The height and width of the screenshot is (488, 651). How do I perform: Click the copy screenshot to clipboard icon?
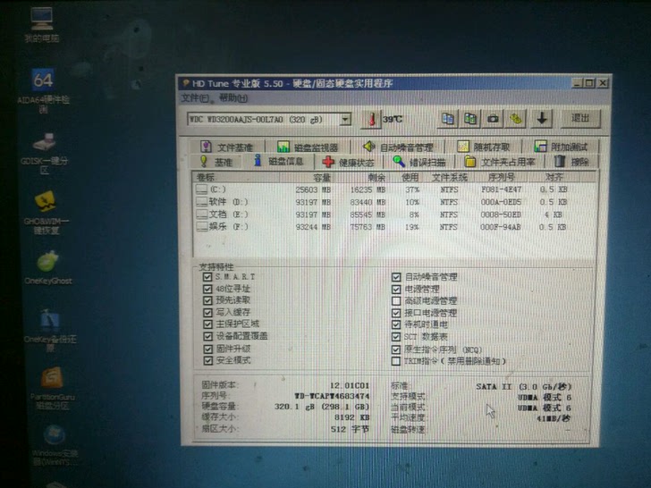point(470,119)
